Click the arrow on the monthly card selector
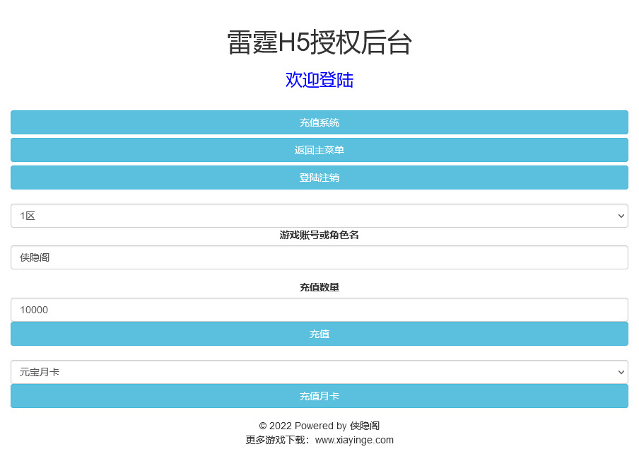This screenshot has height=466, width=639. click(621, 371)
